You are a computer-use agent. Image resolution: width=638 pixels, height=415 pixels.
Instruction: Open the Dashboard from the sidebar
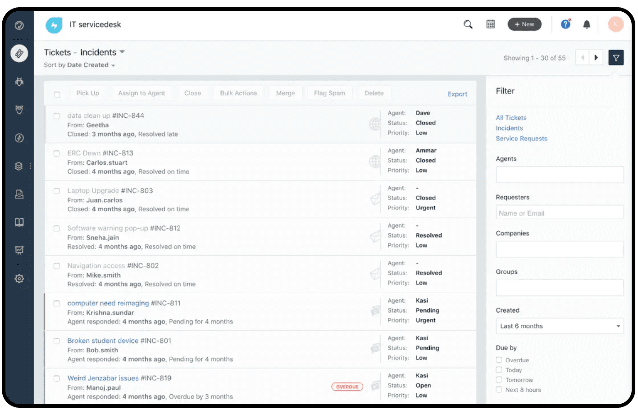(x=19, y=26)
